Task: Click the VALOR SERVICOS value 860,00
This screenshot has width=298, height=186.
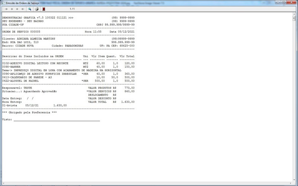Action: tap(129, 91)
